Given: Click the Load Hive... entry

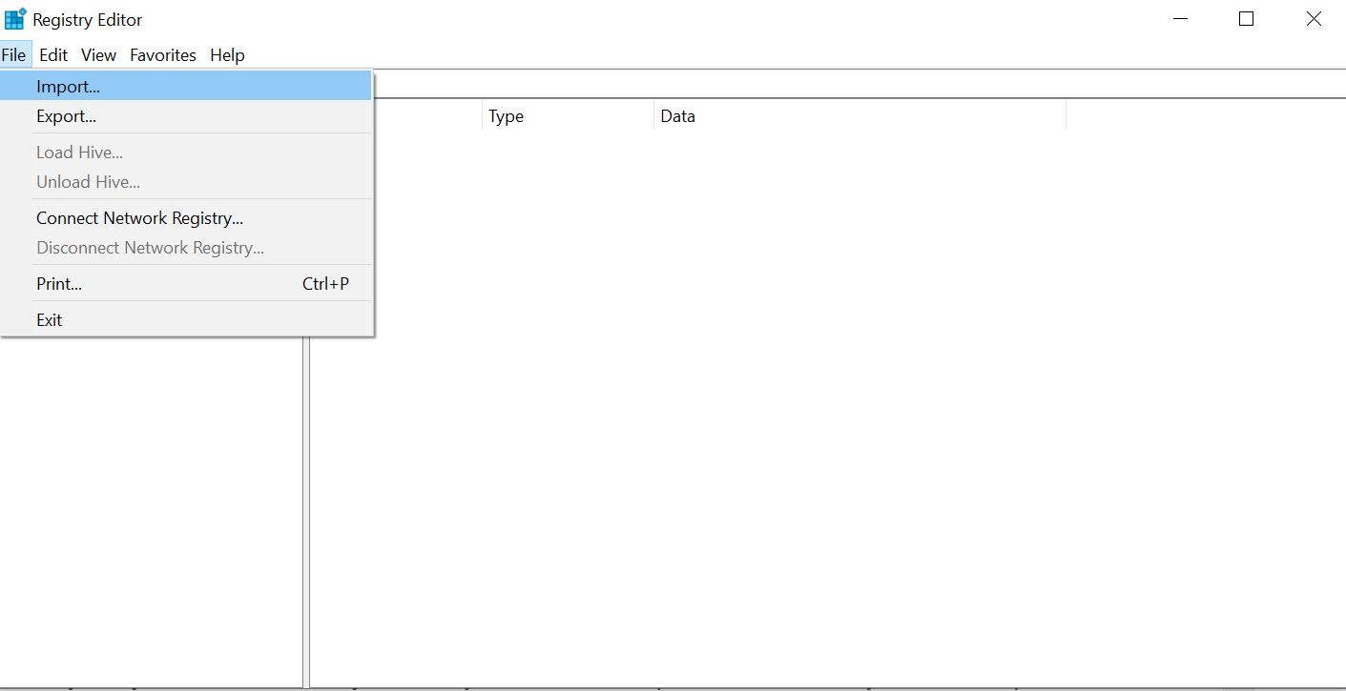Looking at the screenshot, I should (186, 152).
